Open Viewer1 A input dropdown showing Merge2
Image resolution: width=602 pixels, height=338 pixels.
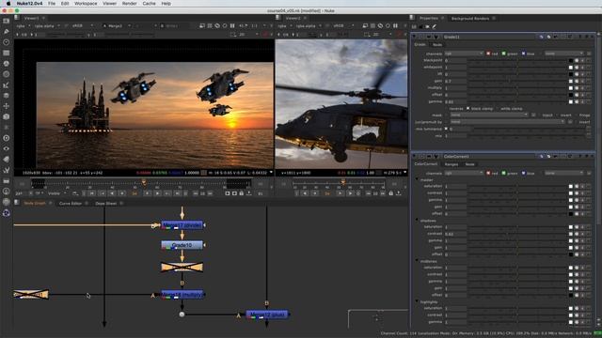(117, 25)
